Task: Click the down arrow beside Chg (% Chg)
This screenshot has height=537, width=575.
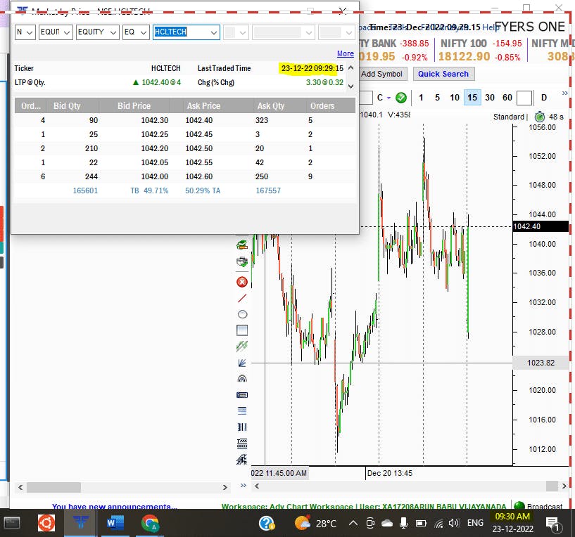Action: click(351, 86)
